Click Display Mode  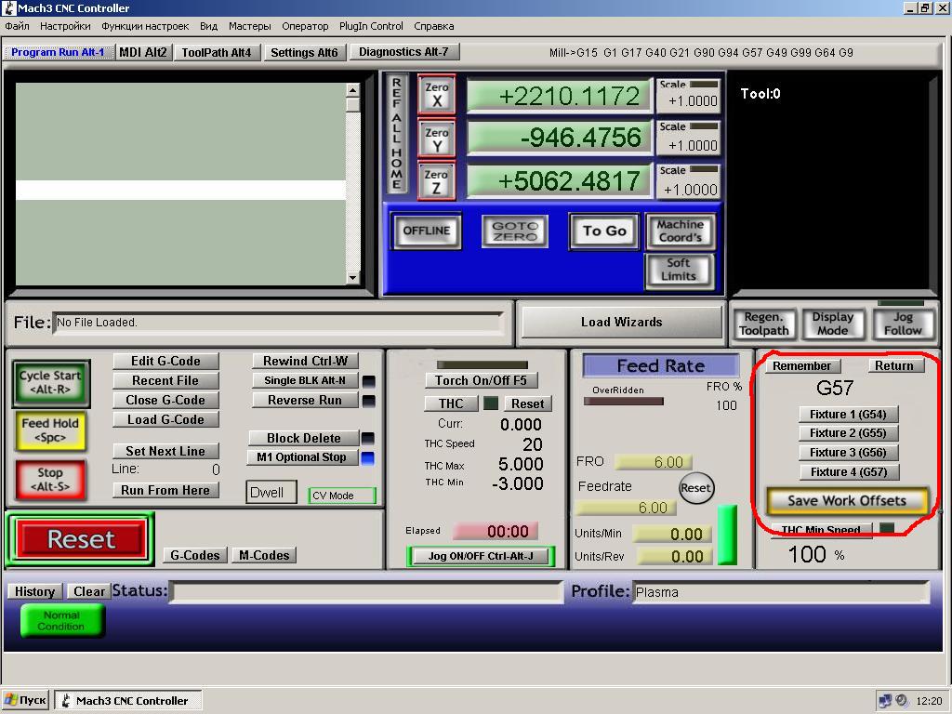pos(832,324)
